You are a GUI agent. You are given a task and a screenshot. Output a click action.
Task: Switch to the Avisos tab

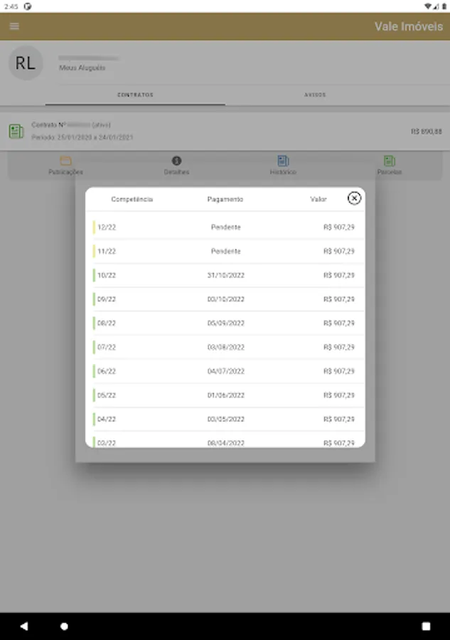pyautogui.click(x=315, y=95)
